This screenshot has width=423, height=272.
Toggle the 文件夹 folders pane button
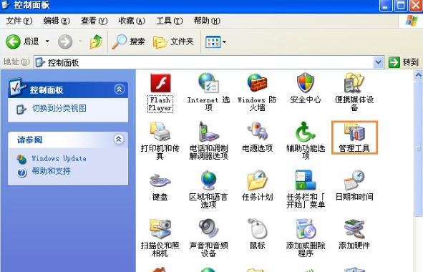coord(173,42)
